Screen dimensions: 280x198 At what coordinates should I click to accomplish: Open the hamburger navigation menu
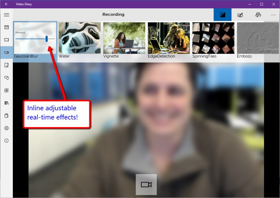6,15
